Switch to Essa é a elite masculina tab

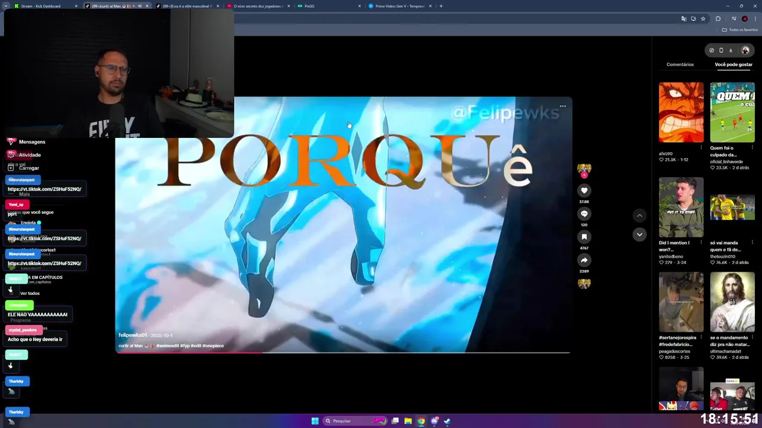pos(186,6)
